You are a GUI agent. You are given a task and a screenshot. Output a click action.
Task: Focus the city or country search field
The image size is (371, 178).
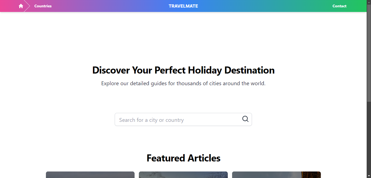click(183, 119)
